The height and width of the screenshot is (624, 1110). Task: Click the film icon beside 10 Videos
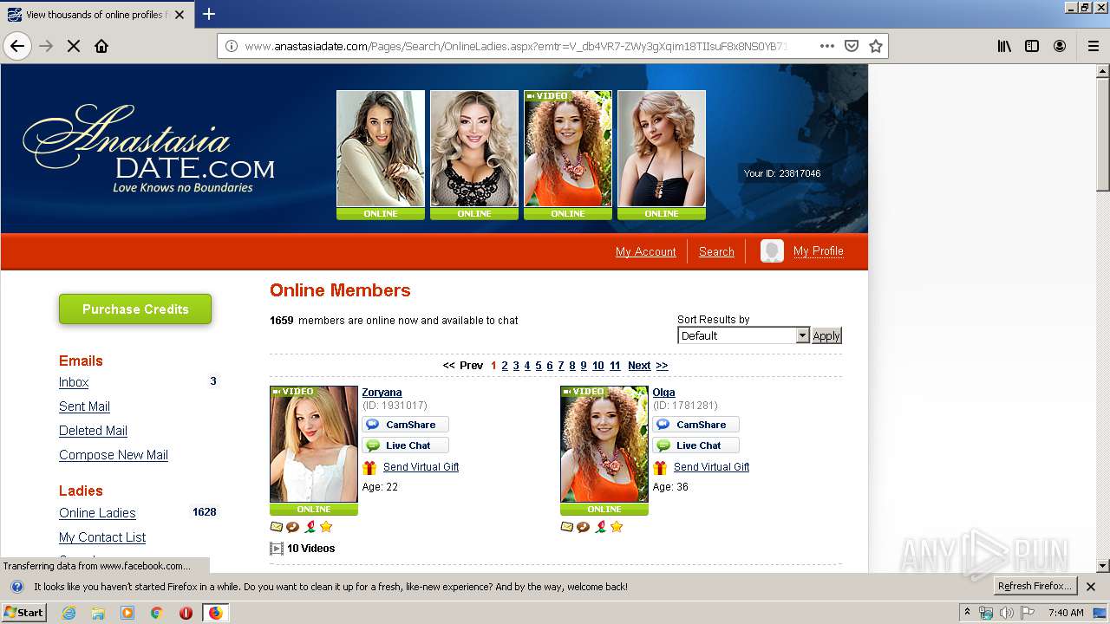[277, 549]
